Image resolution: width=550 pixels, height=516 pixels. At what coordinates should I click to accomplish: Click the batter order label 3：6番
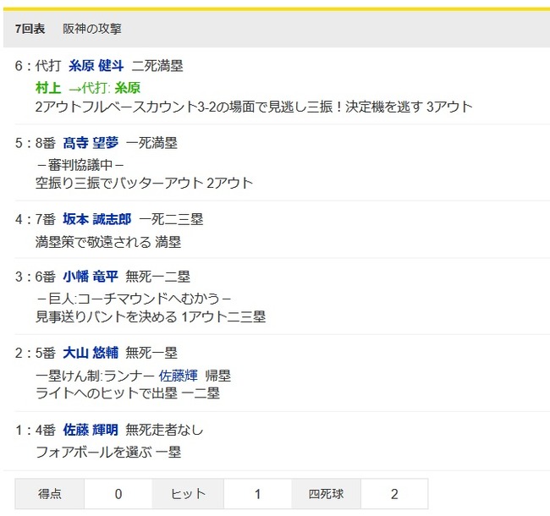pyautogui.click(x=35, y=277)
